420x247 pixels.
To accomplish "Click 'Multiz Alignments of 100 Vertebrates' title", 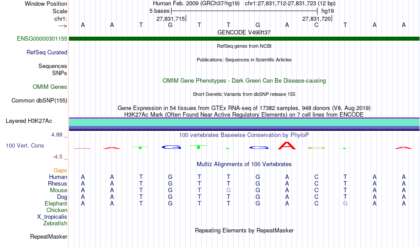I will [x=244, y=164].
